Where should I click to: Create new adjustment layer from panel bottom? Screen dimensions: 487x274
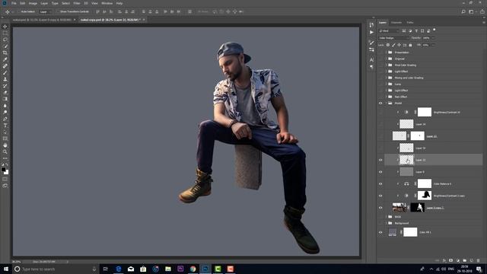point(458,260)
